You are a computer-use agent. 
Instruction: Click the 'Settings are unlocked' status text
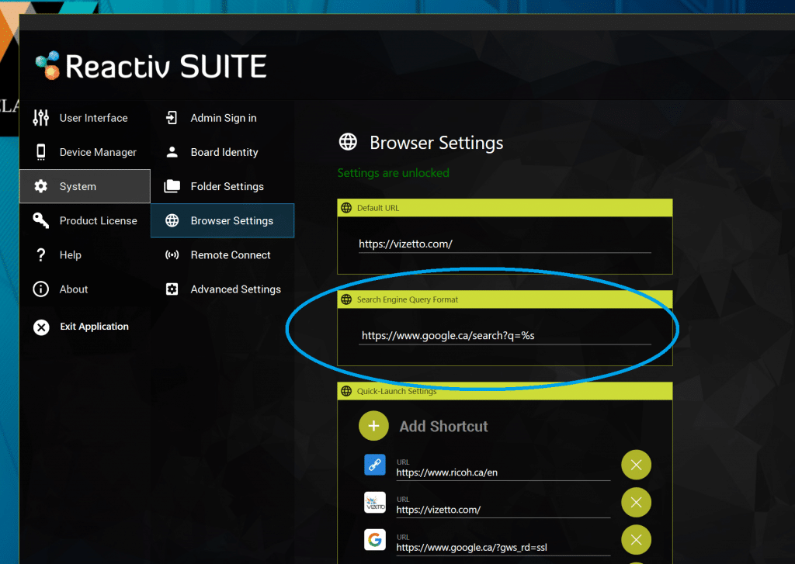tap(394, 173)
